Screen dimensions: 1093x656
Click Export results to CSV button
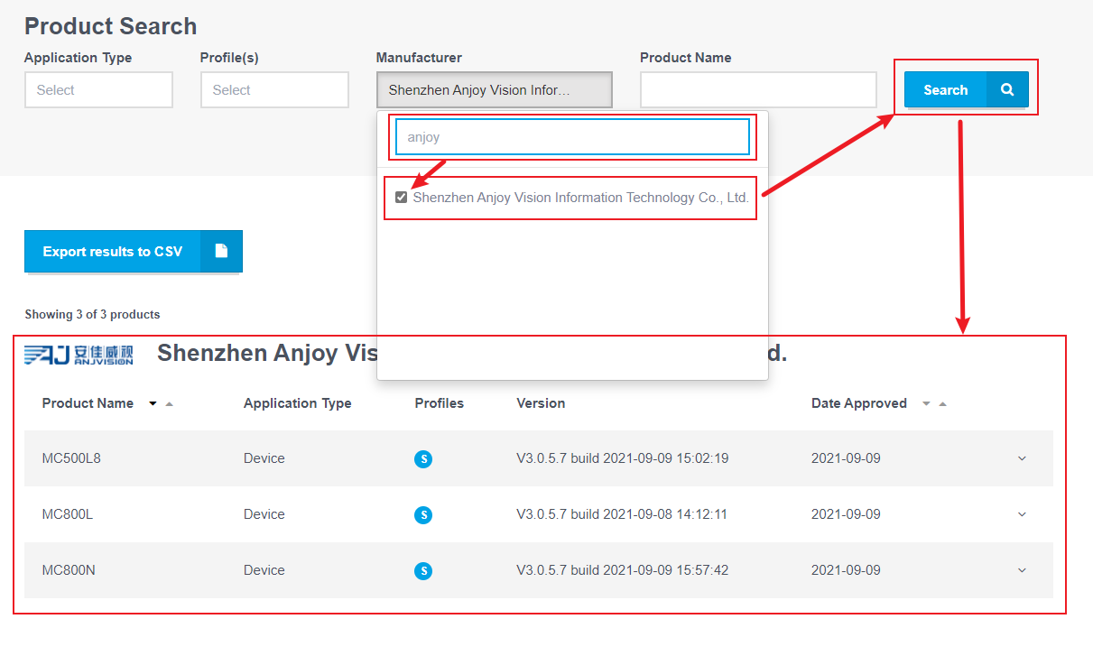[x=113, y=252]
